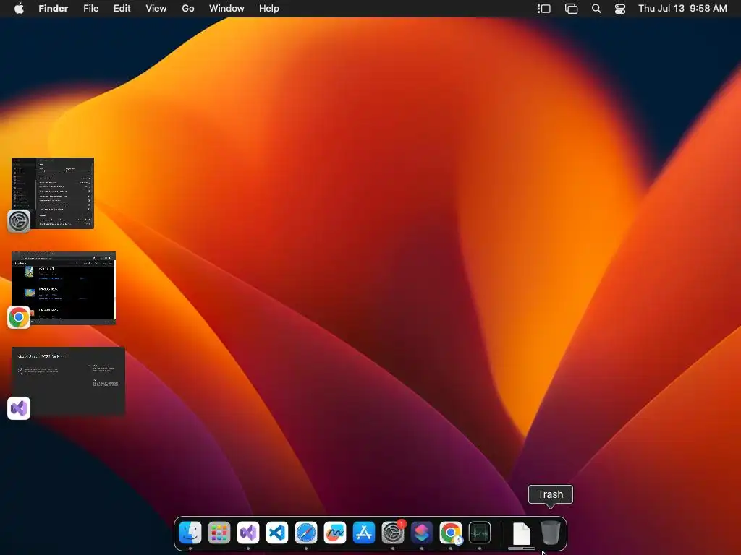Launch Shortcuts app from the Dock

coord(422,533)
